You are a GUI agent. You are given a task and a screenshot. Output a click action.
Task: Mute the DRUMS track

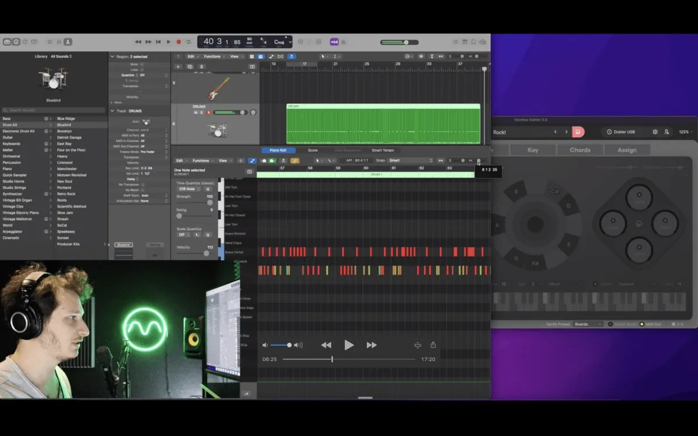coord(195,112)
